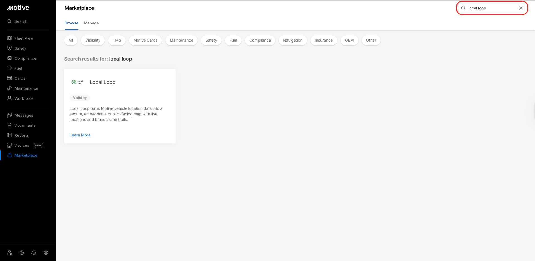Go to Compliance label in the sidebar
535x261 pixels.
tap(25, 58)
